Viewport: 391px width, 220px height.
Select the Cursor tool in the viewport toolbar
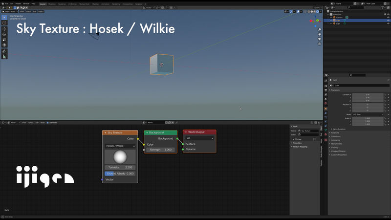coord(4,23)
